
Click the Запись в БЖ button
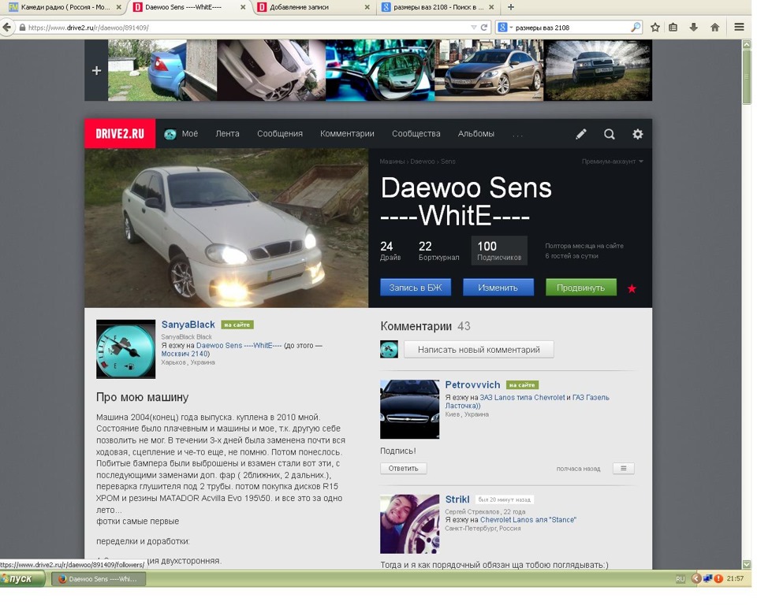416,288
